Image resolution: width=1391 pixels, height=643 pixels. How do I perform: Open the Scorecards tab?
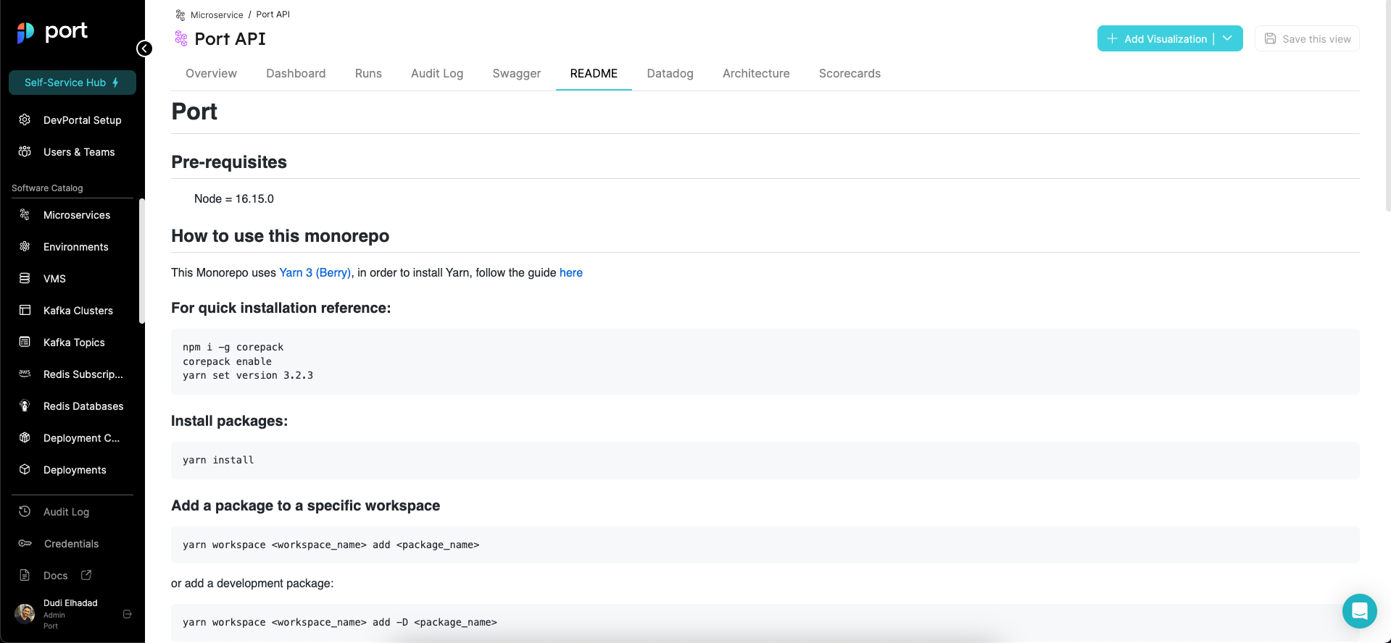tap(850, 73)
